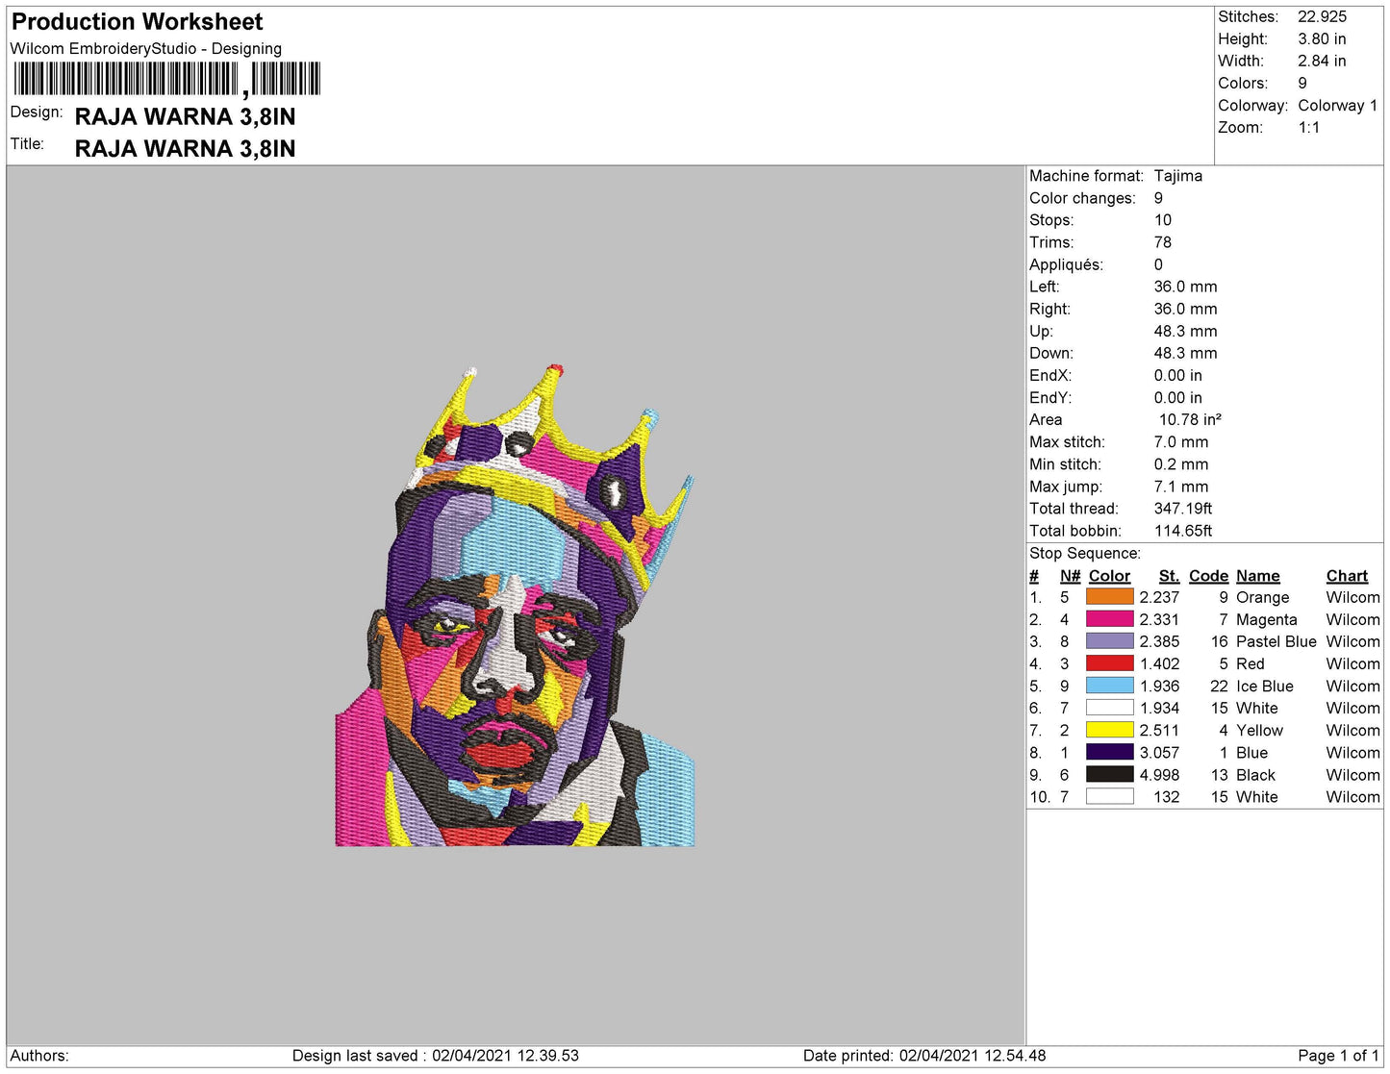Image resolution: width=1390 pixels, height=1074 pixels.
Task: Click the Magenta thread name in row 2
Action: pyautogui.click(x=1266, y=619)
